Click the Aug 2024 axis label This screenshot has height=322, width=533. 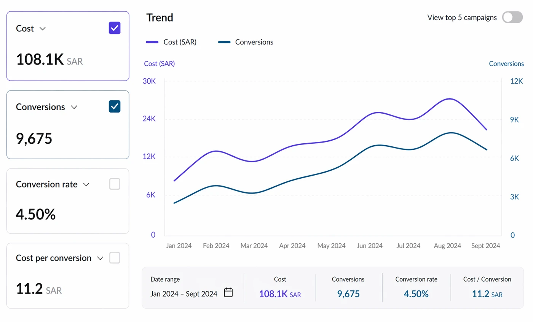tap(447, 246)
